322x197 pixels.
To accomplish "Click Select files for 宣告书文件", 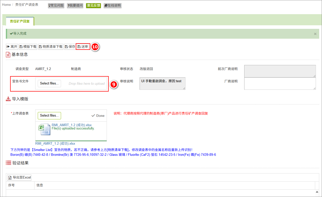I will click(49, 83).
